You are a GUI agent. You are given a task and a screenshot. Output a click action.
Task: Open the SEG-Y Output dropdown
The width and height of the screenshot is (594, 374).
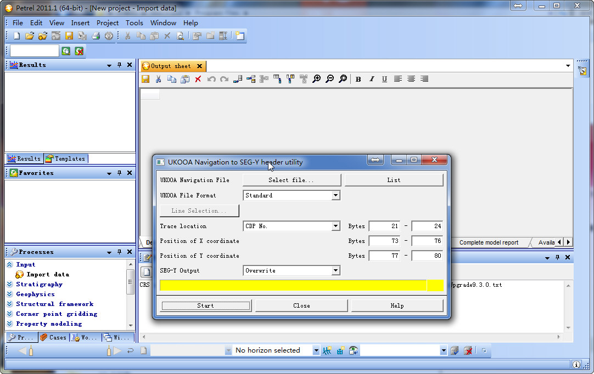(x=335, y=270)
